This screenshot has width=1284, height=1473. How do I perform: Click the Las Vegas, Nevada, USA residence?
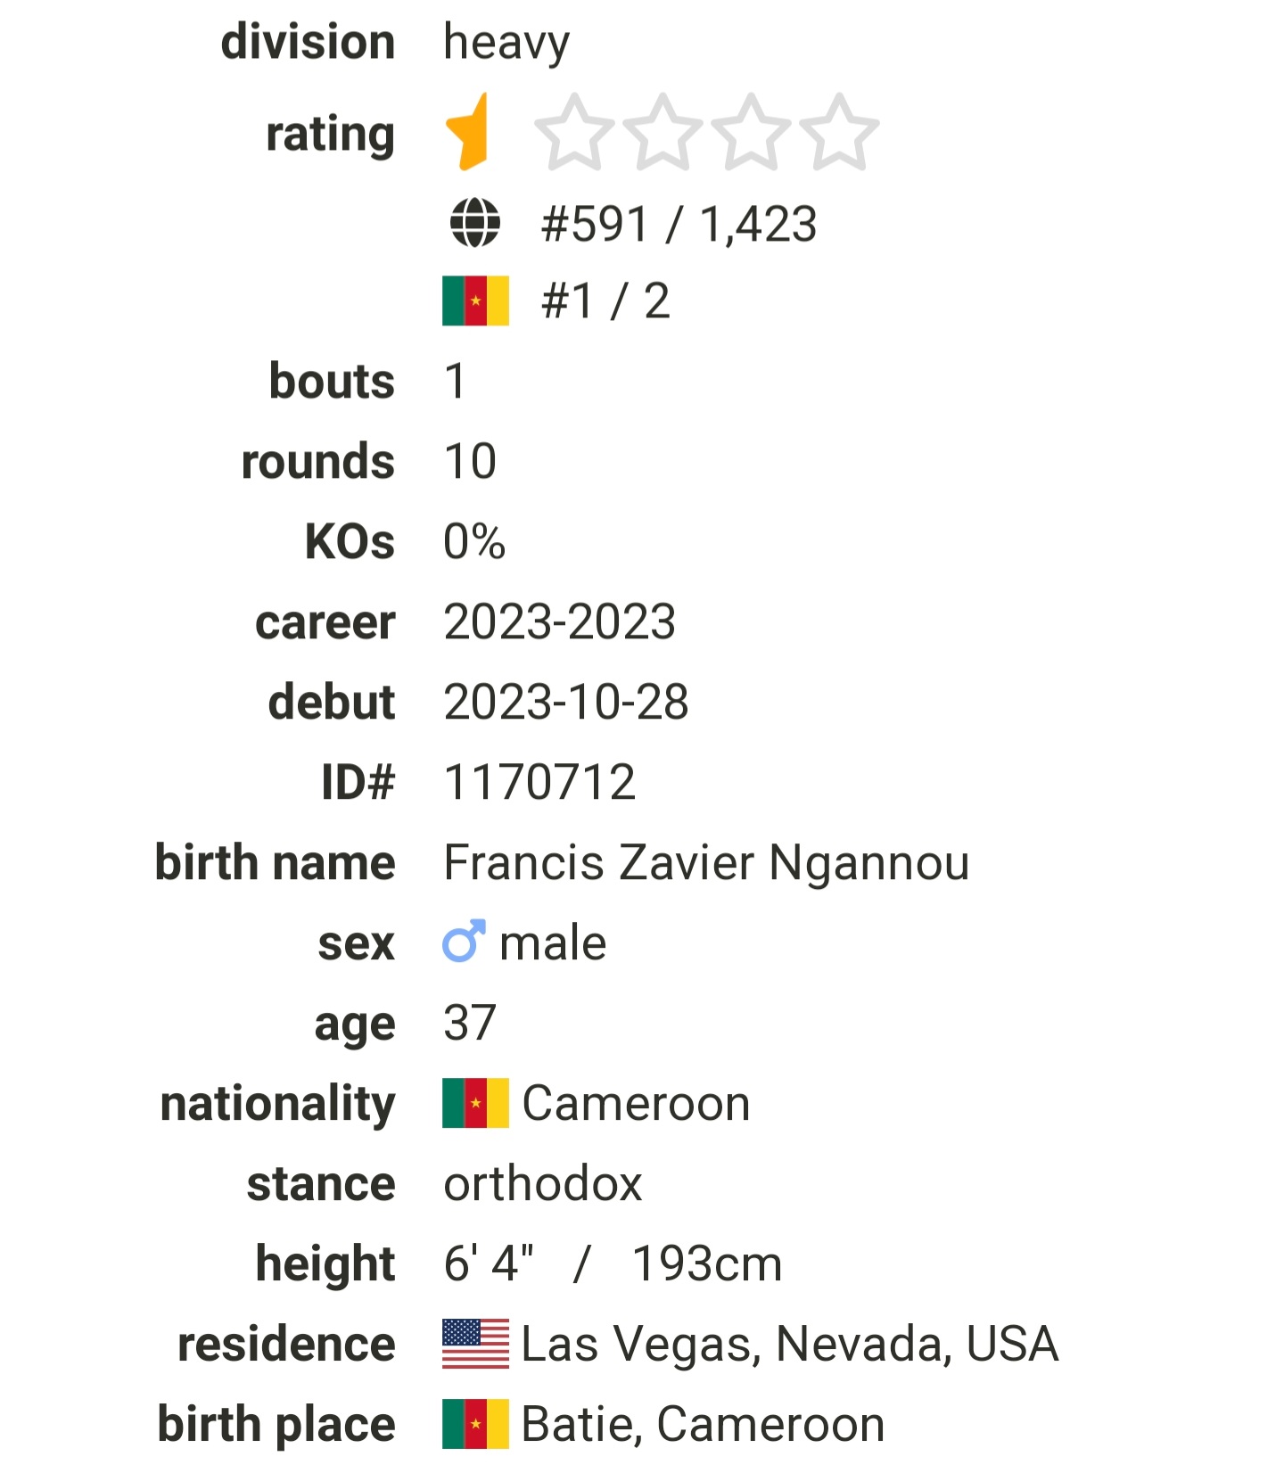790,1345
